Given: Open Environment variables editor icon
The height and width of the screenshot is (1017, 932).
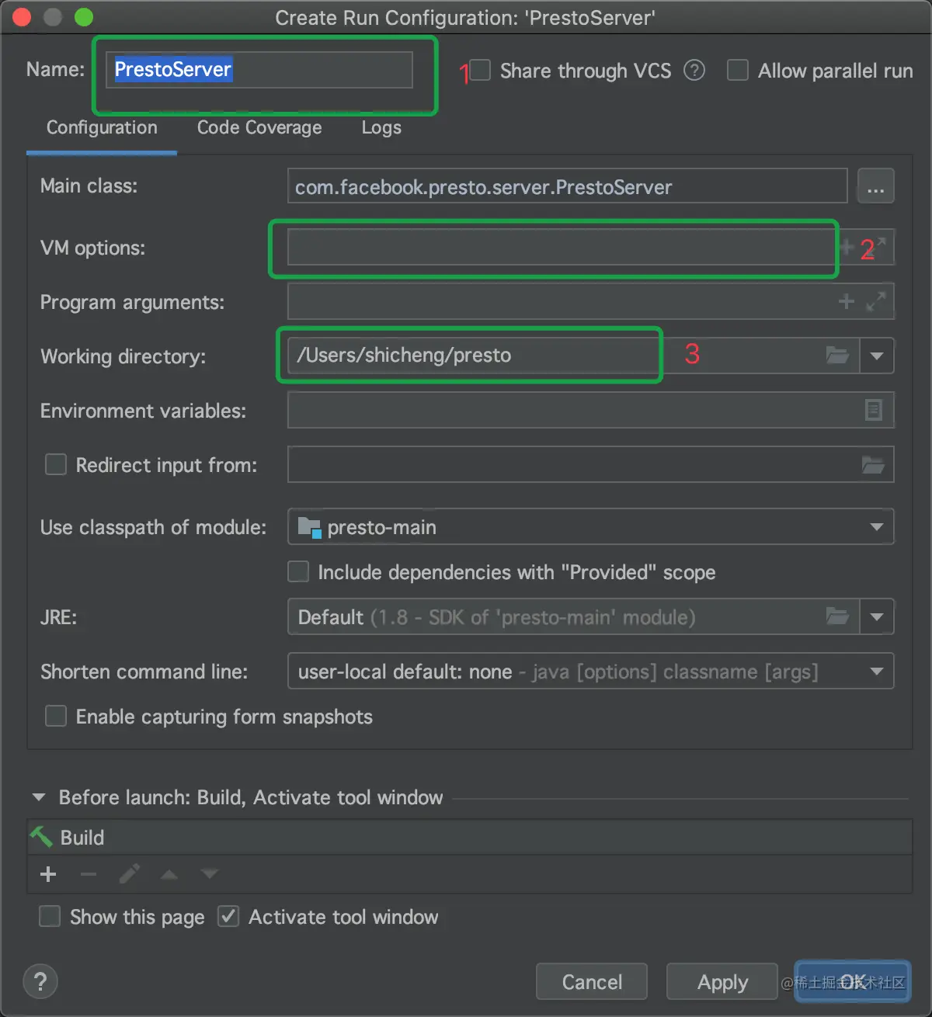Looking at the screenshot, I should coord(874,410).
